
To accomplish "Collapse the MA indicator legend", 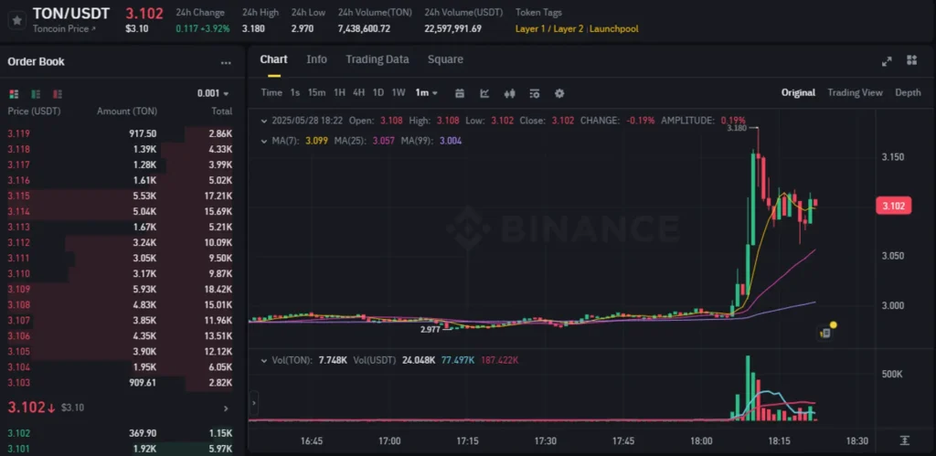I will pyautogui.click(x=264, y=142).
